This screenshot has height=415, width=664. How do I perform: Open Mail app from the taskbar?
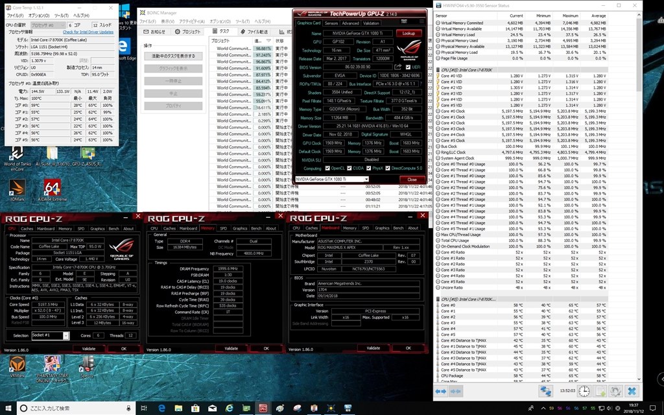coord(212,408)
